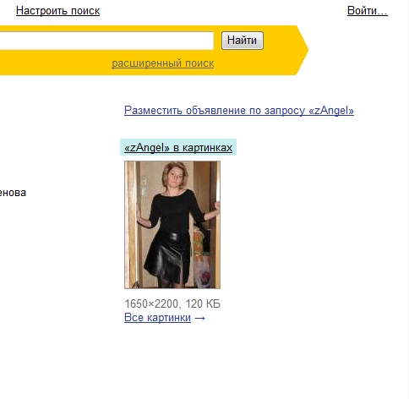Screen dimensions: 409x399
Task: Open Разместить объявление по запросу zAngel link
Action: (x=239, y=110)
